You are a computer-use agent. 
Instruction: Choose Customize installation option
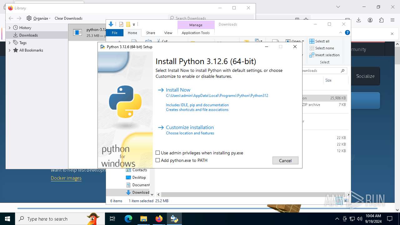click(190, 127)
